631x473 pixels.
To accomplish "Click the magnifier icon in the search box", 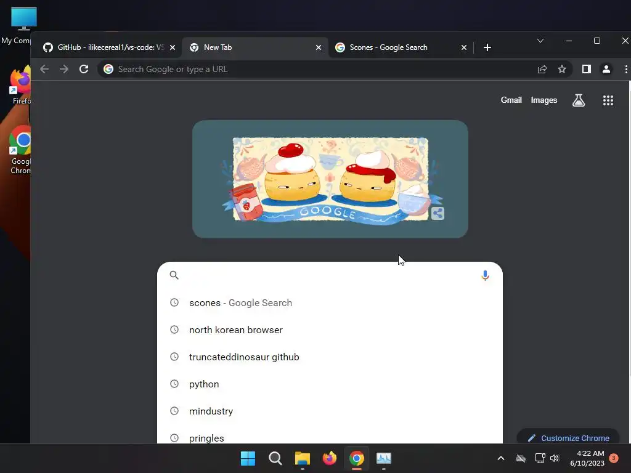I will [x=174, y=275].
